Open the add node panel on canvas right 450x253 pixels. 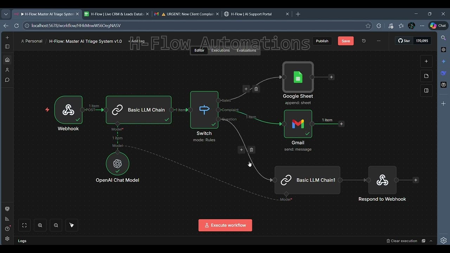pos(426,61)
